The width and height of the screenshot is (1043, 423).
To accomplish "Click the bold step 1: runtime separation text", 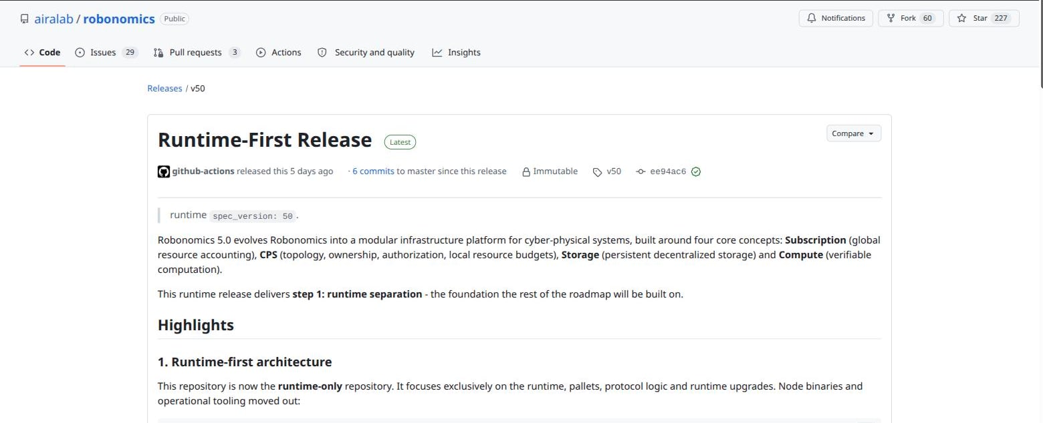I will pyautogui.click(x=357, y=294).
